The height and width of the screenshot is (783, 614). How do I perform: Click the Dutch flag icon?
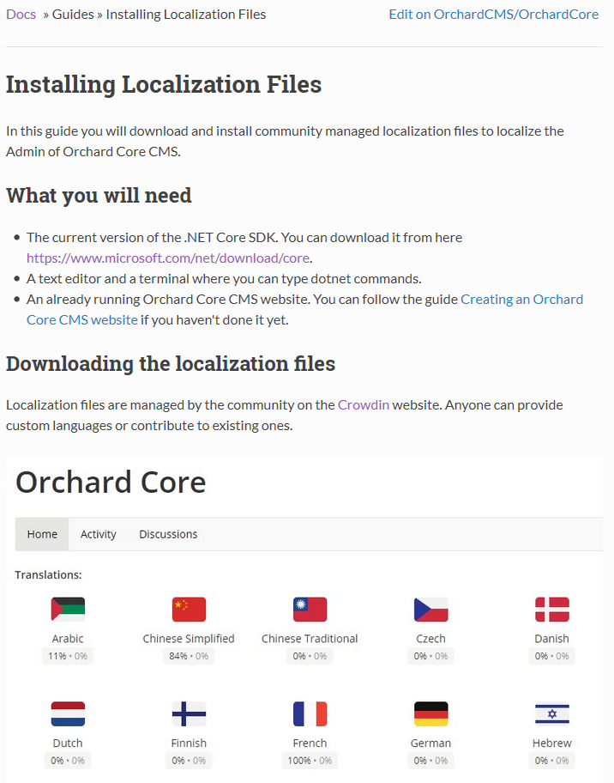click(x=68, y=713)
